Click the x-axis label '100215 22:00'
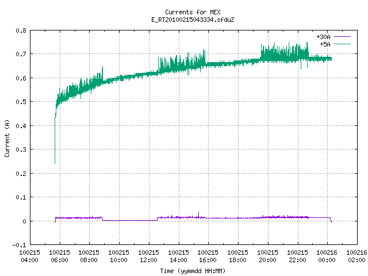The width and height of the screenshot is (368, 276). click(297, 256)
